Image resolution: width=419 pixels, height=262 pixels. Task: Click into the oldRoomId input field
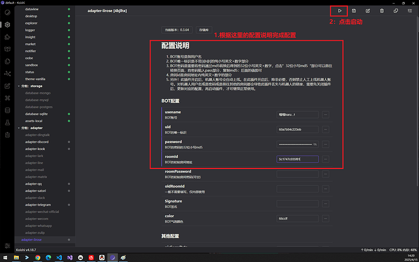(298, 189)
